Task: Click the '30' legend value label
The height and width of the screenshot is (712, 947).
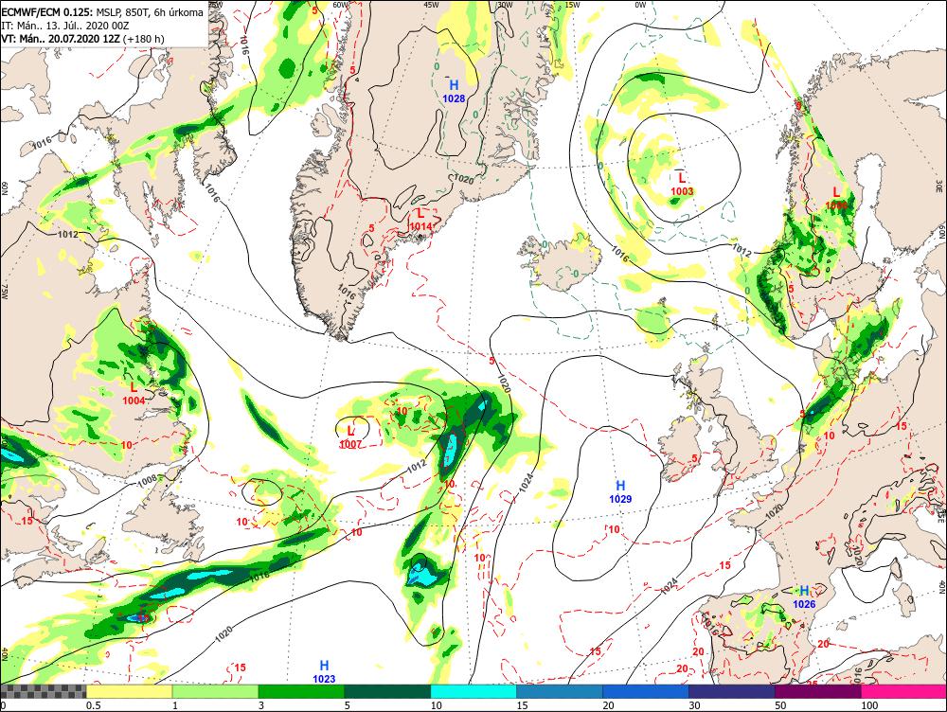Action: [x=694, y=705]
